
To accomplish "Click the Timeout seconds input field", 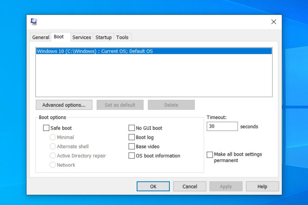I will point(222,126).
